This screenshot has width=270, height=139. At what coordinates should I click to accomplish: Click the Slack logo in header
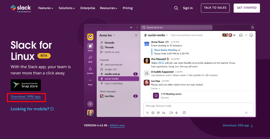[x=21, y=8]
